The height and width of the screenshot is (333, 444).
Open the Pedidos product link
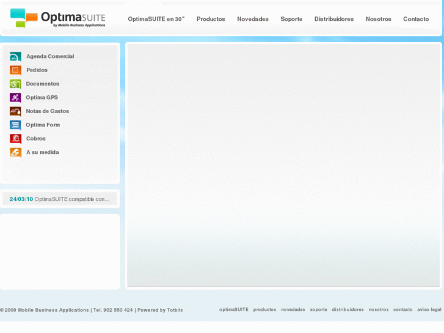37,70
